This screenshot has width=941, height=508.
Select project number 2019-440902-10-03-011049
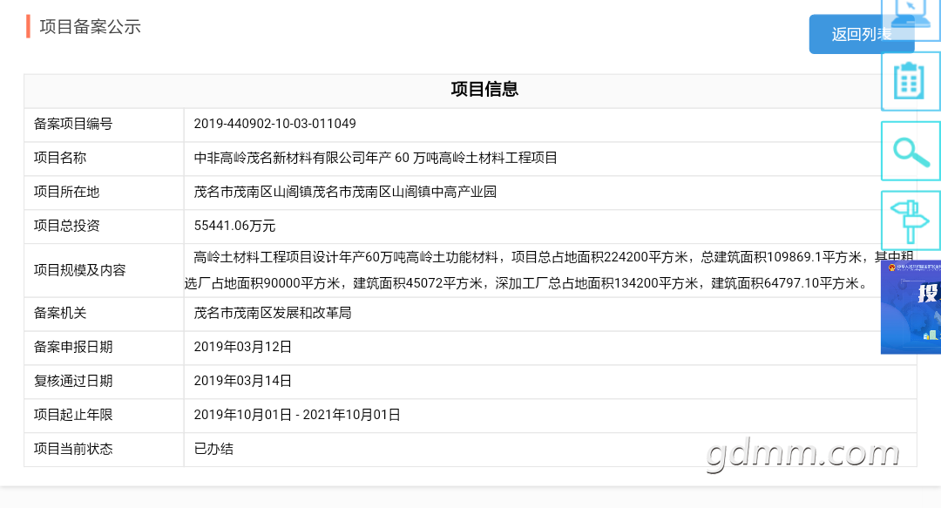pos(274,124)
